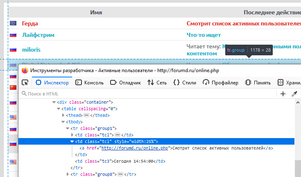Open user Лайфстрим profile link
Image resolution: width=301 pixels, height=177 pixels.
point(38,35)
